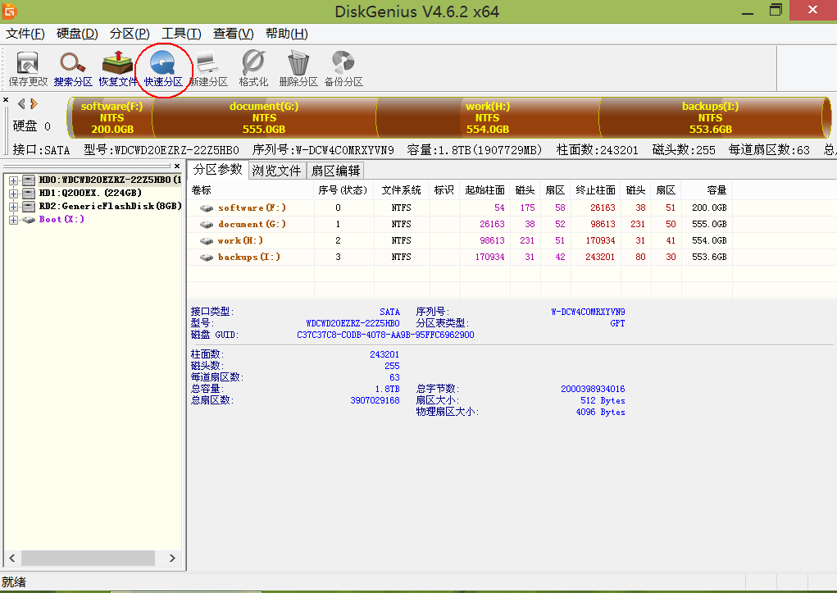Click the 标识 column header
Viewport: 837px width, 593px height.
(x=444, y=190)
